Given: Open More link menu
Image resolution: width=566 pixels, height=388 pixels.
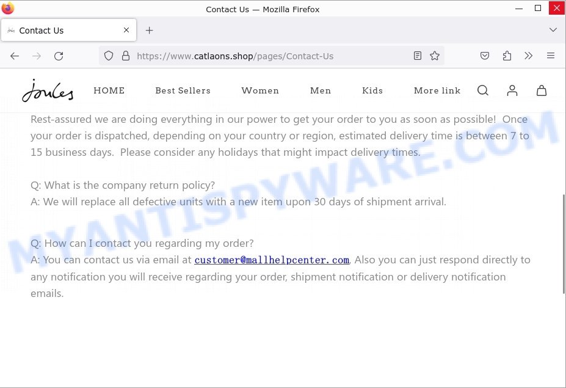Looking at the screenshot, I should coord(437,90).
